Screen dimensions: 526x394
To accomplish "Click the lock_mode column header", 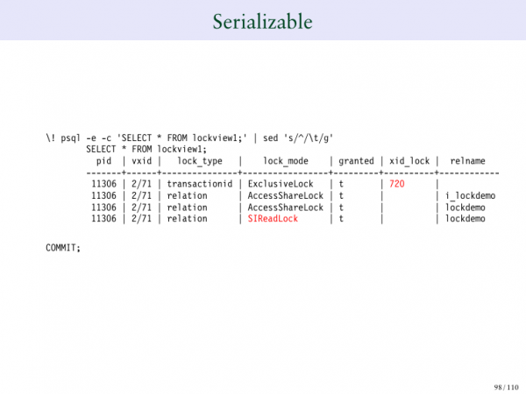I will (285, 161).
